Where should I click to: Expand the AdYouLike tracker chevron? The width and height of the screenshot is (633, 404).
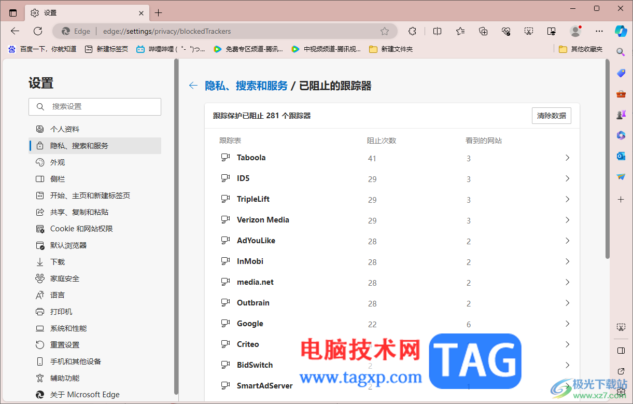(x=567, y=241)
